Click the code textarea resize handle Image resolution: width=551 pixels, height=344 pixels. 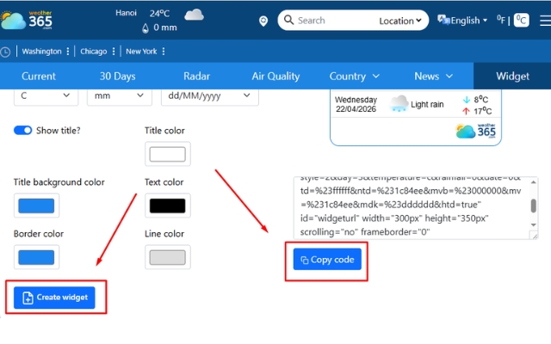point(535,236)
